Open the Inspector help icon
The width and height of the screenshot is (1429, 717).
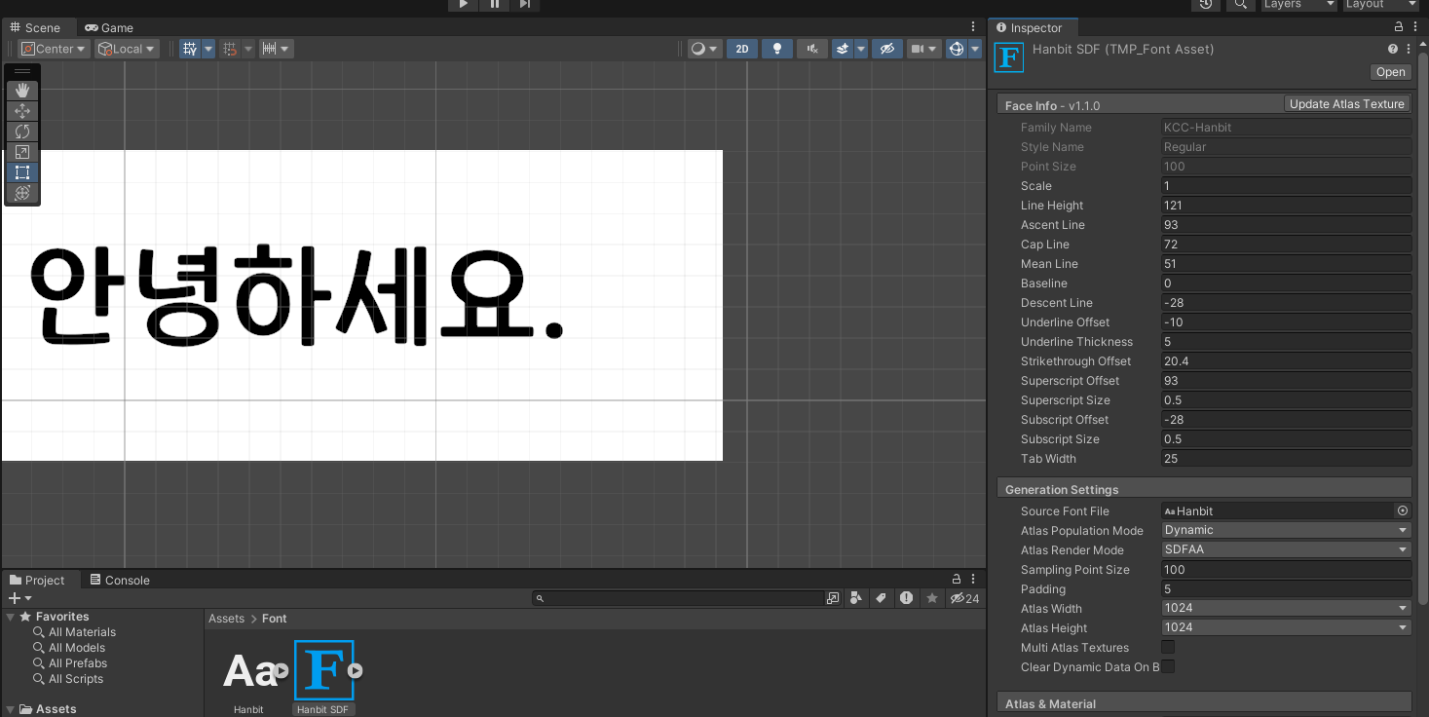coord(1393,49)
